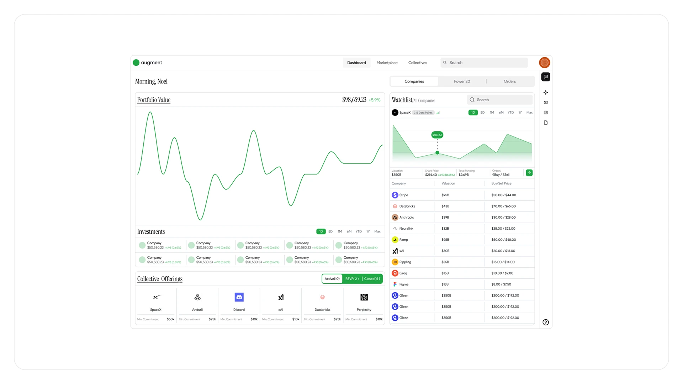Click the Watchlist company search field
Viewport: 683px width, 384px height.
(500, 100)
